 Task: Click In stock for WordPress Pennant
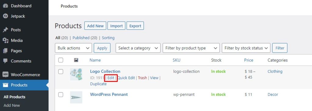(218, 95)
